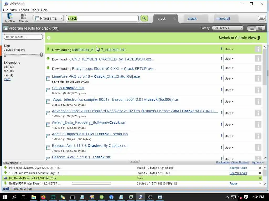Click the green search magnifier button
Image resolution: width=269 pixels, height=201 pixels.
(x=144, y=18)
